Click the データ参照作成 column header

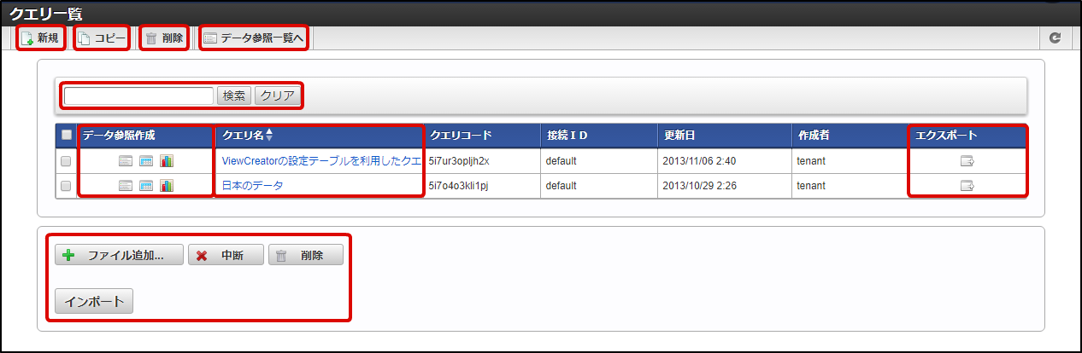coord(145,135)
